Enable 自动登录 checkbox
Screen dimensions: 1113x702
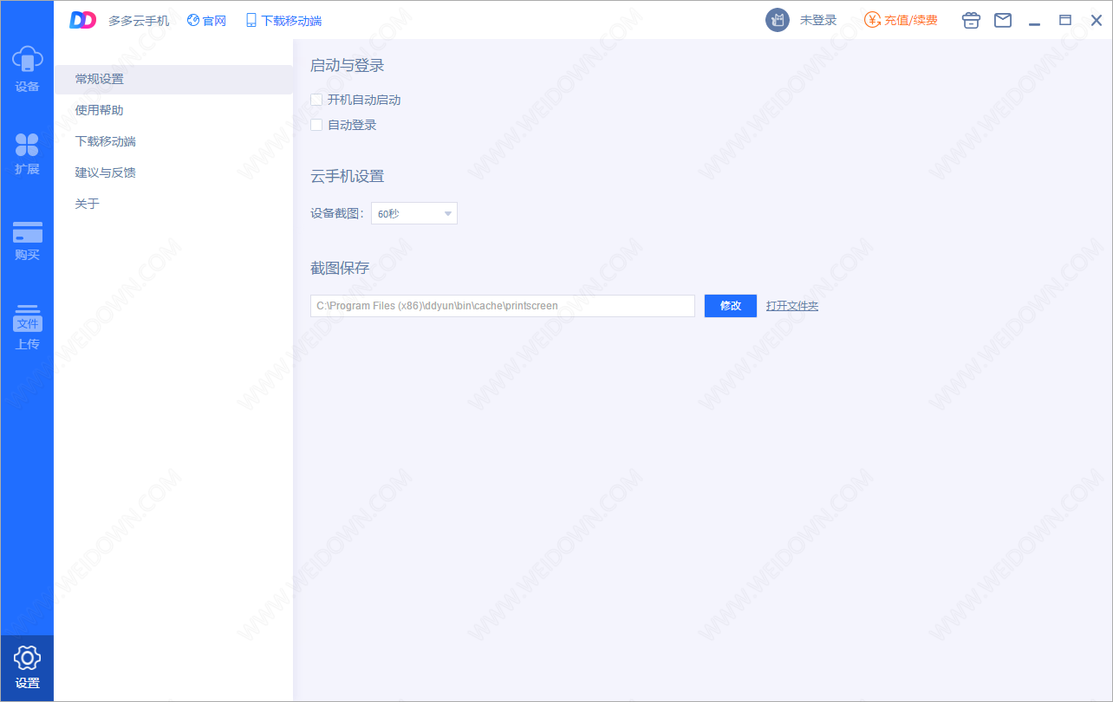click(316, 125)
